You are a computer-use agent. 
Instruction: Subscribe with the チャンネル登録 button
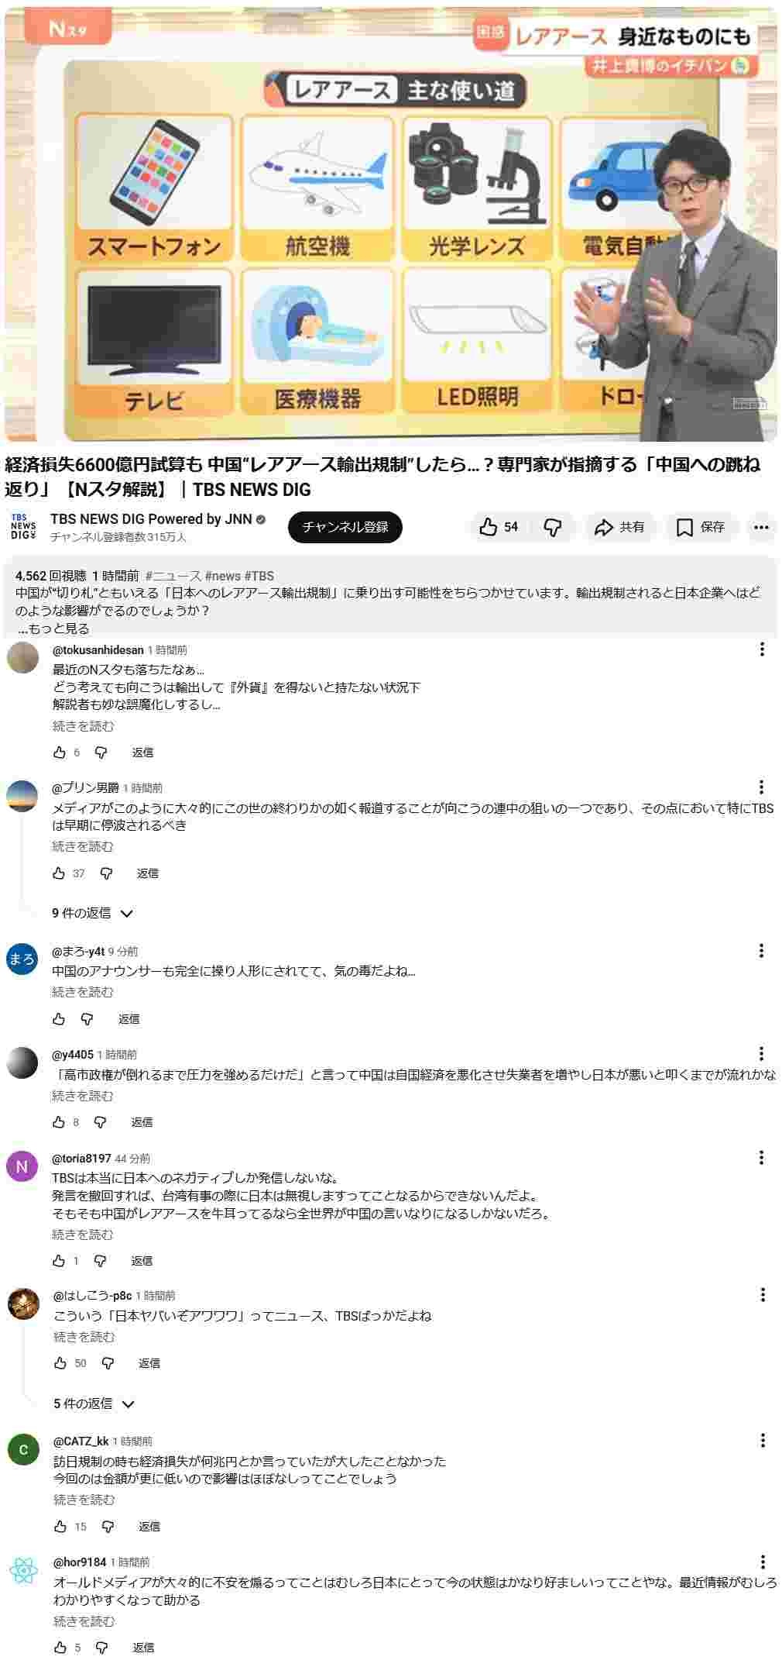pos(345,527)
